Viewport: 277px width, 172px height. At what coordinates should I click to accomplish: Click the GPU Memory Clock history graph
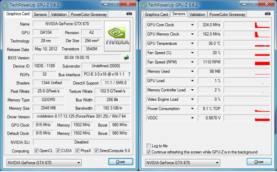pyautogui.click(x=247, y=34)
